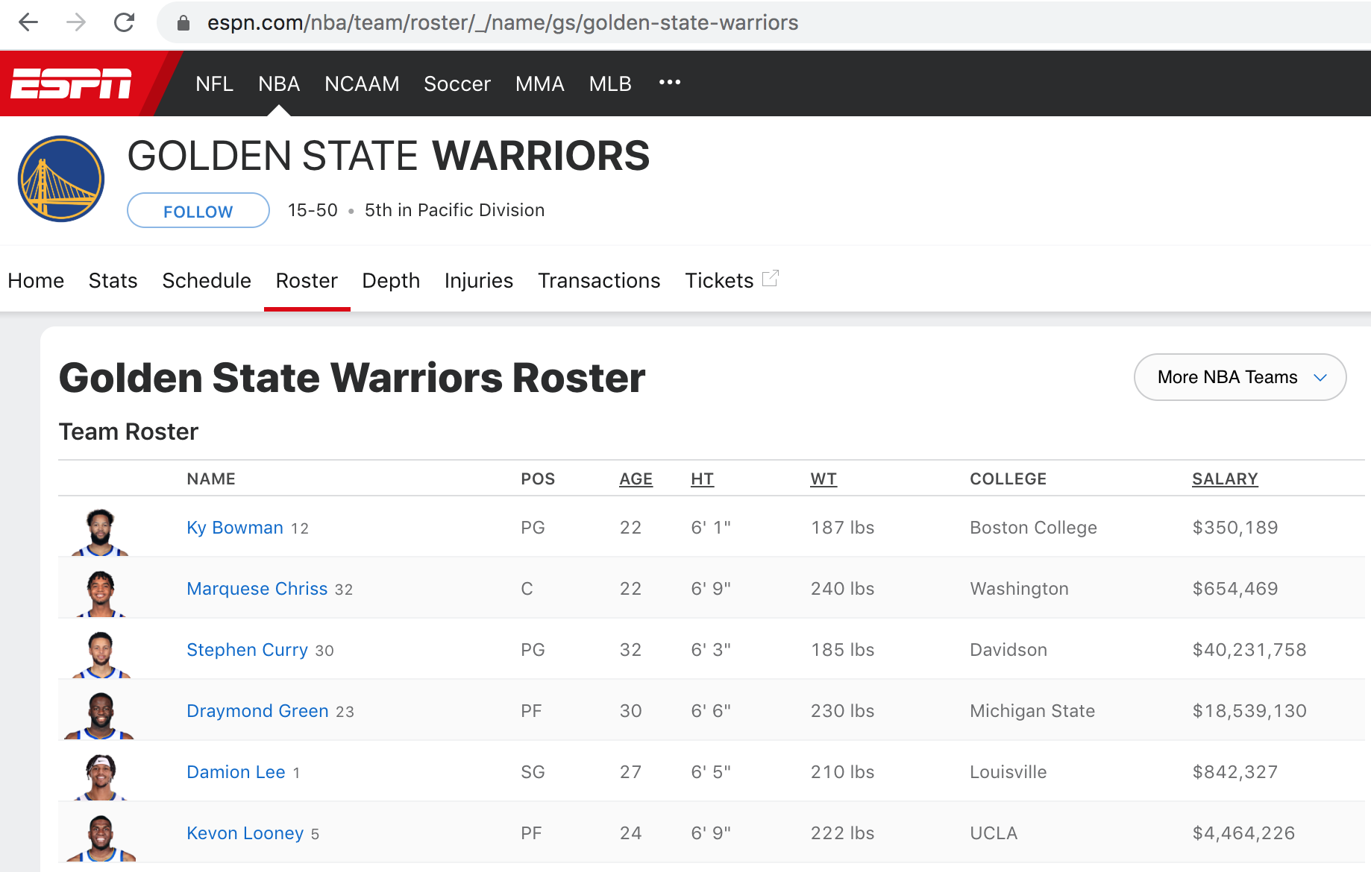Click Stephen Curry's salary $40,231,758
Image resolution: width=1371 pixels, height=872 pixels.
(x=1249, y=650)
